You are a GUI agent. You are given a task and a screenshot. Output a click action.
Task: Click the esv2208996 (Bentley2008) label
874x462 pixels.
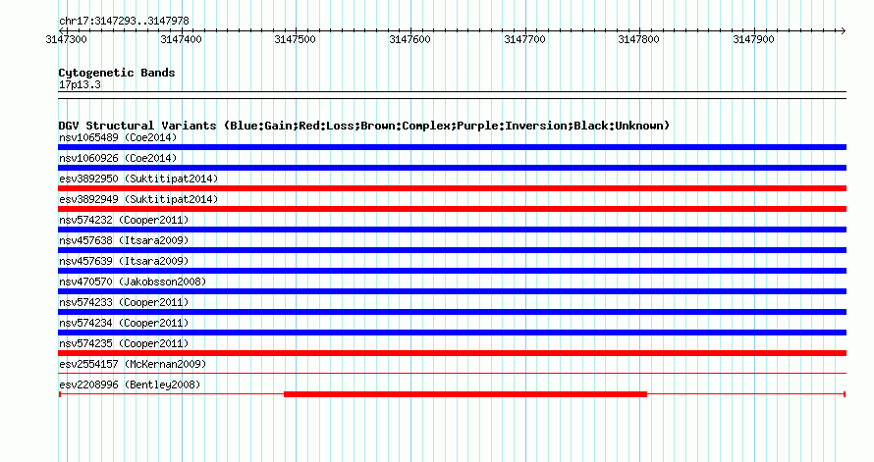(x=130, y=385)
